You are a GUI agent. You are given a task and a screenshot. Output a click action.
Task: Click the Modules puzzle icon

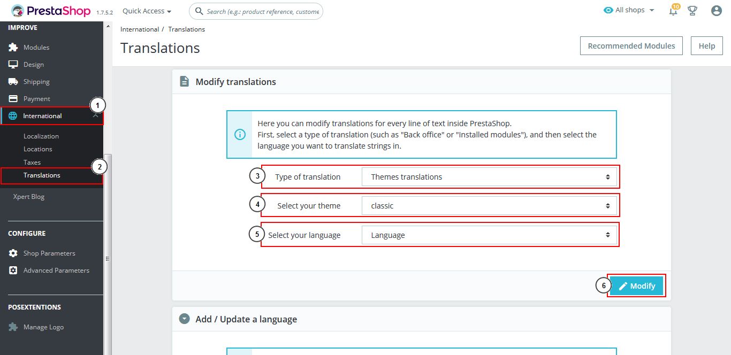coord(13,48)
